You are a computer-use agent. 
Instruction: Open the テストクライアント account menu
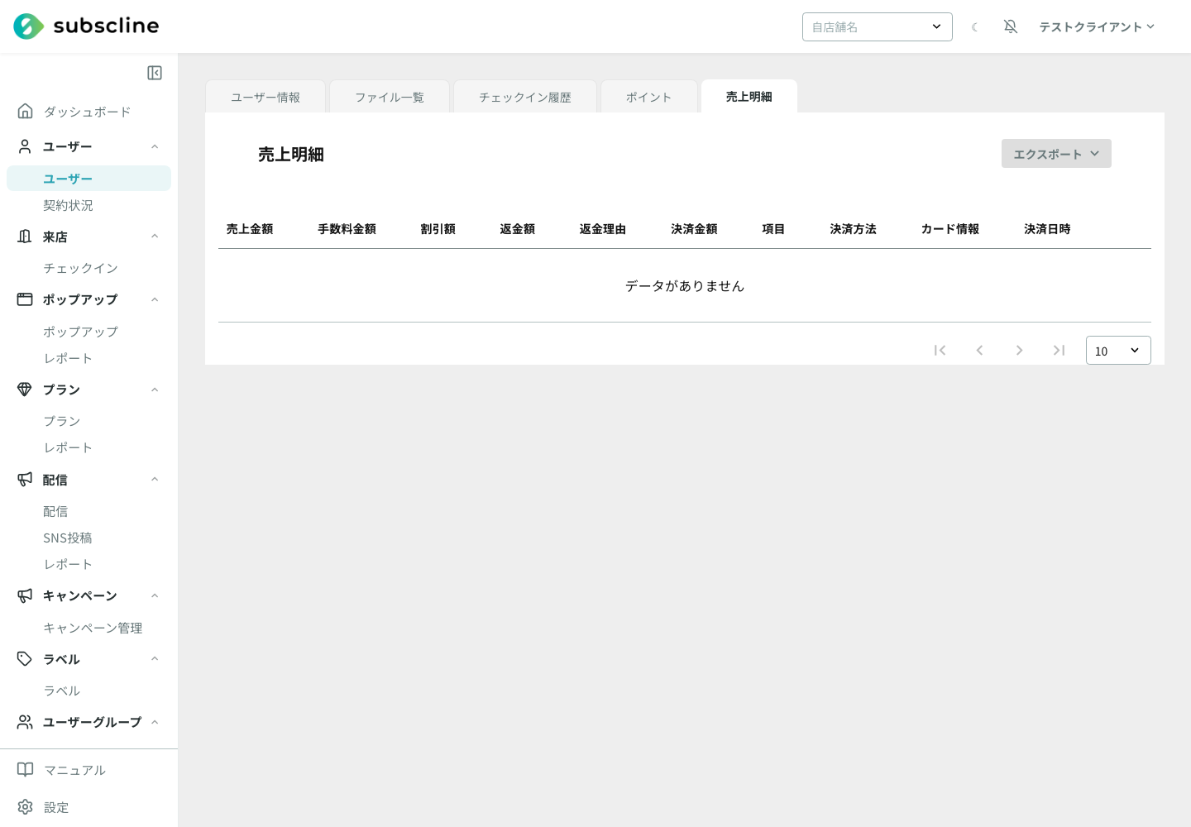(1097, 27)
